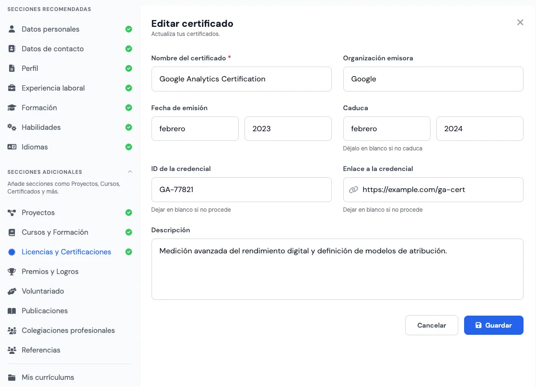Click the Cancelar button
536x387 pixels.
431,325
